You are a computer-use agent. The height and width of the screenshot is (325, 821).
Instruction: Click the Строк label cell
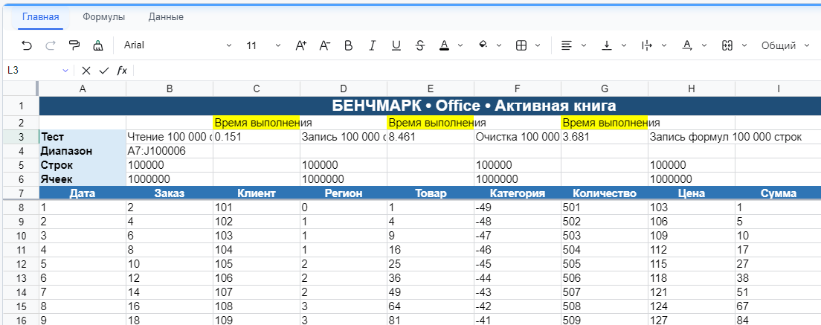(83, 165)
